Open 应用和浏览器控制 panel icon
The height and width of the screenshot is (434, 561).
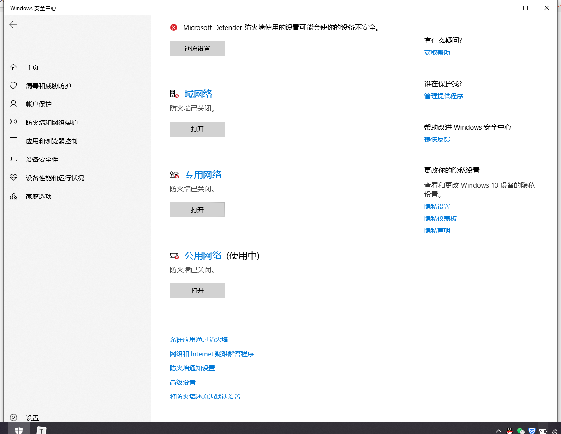14,141
